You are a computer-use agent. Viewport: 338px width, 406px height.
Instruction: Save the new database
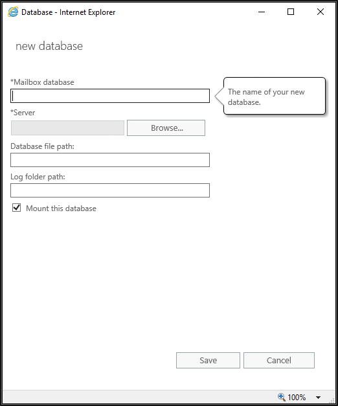click(208, 360)
